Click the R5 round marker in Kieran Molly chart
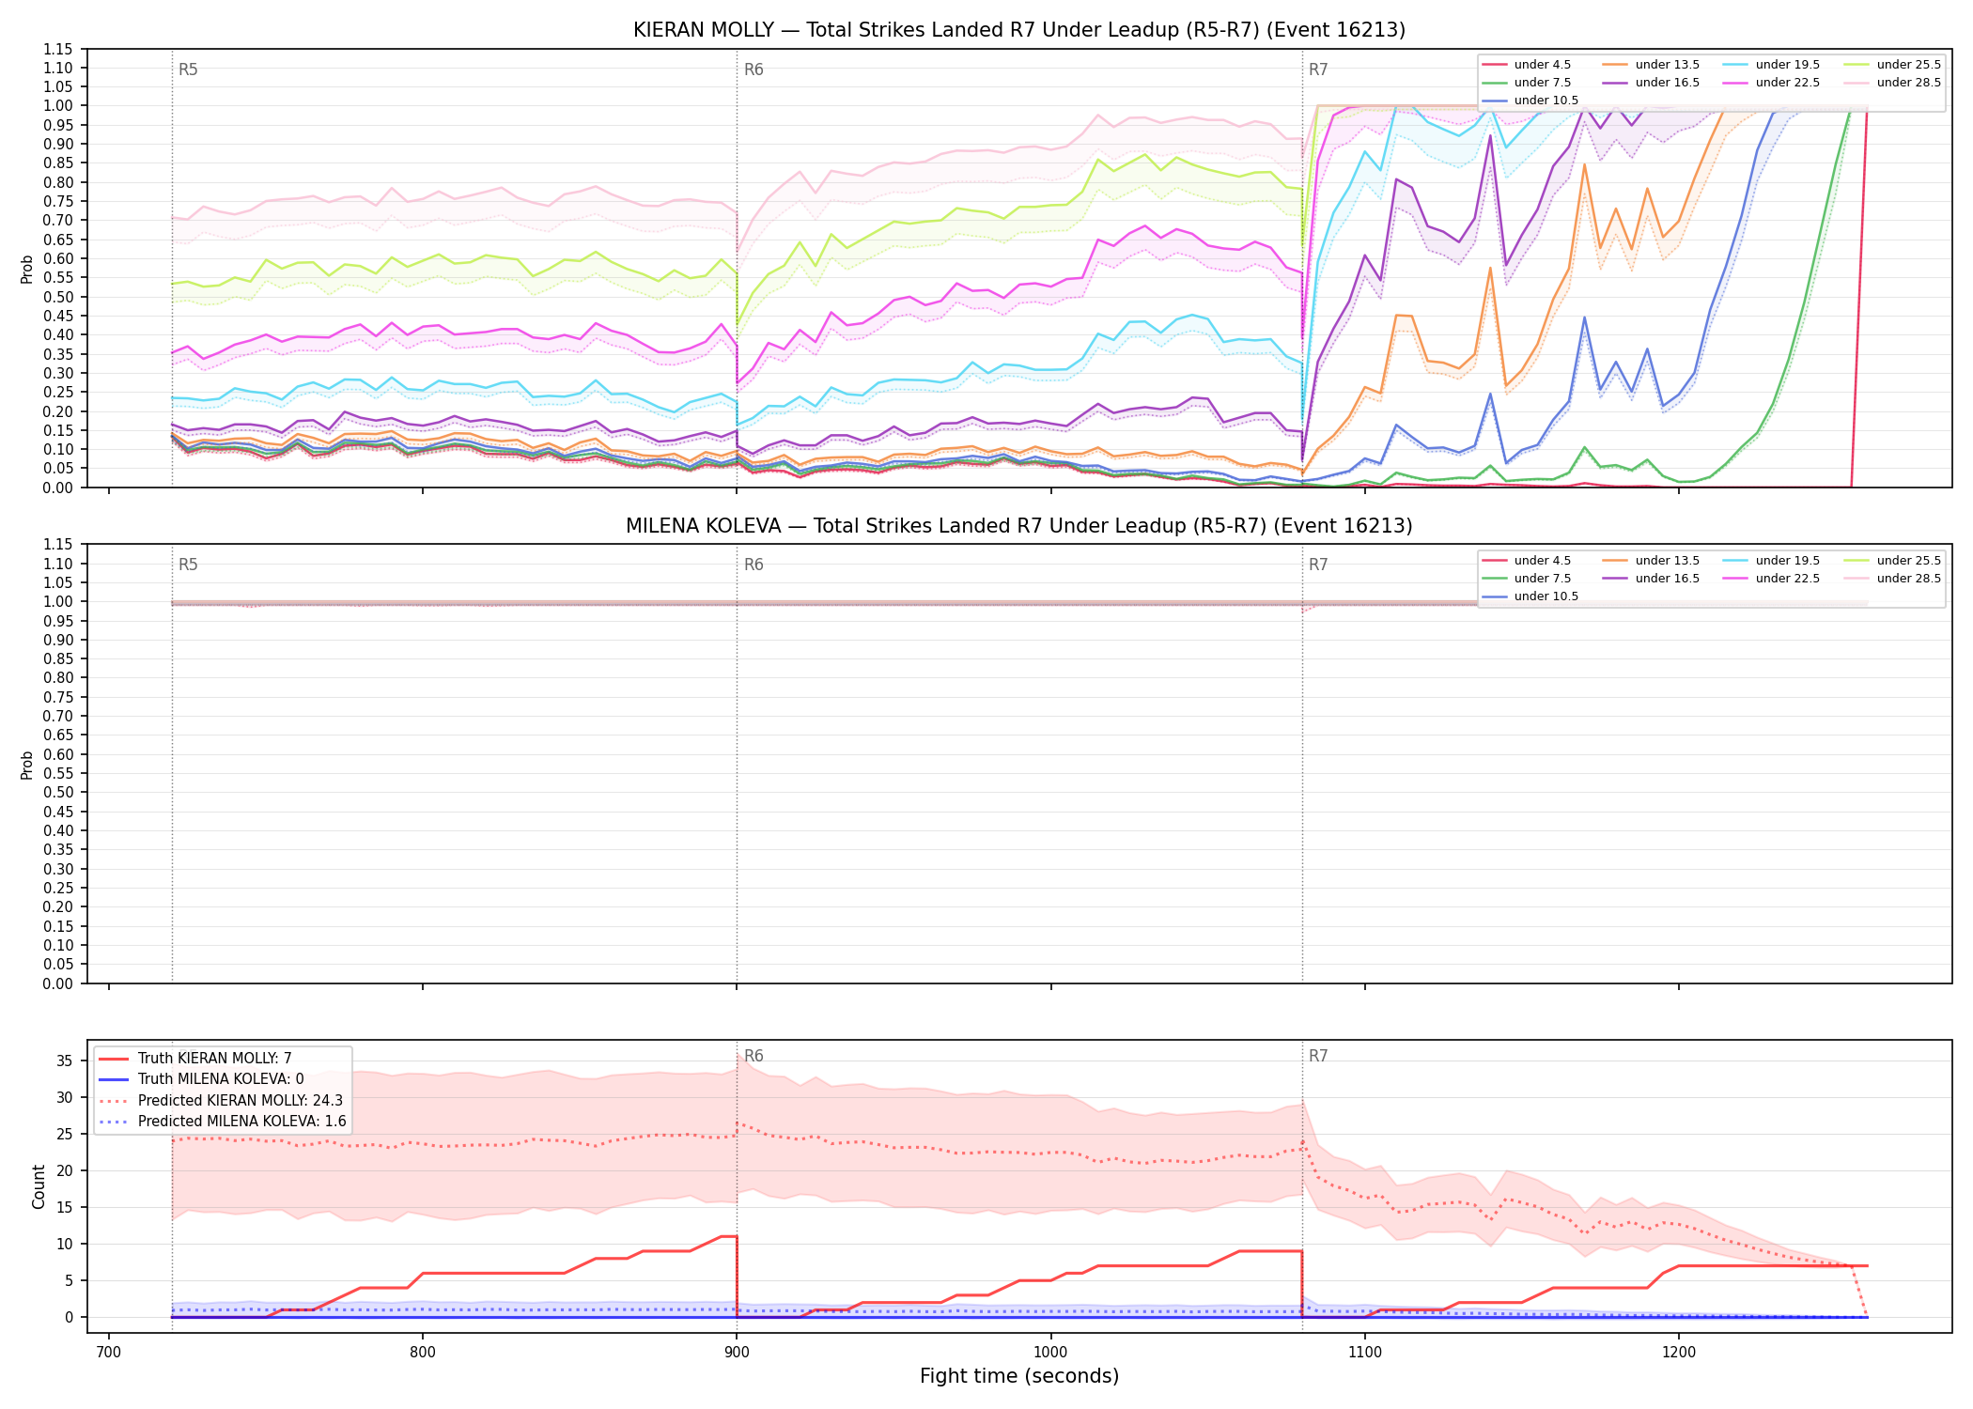 [x=188, y=70]
